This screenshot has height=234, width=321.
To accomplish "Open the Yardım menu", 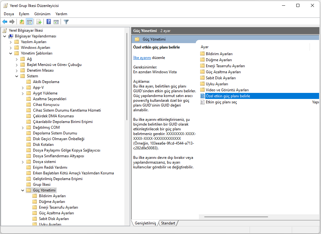I will coord(61,14).
